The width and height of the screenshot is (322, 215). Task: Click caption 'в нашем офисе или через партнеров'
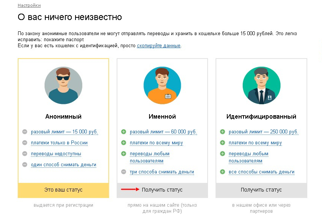[x=262, y=208]
